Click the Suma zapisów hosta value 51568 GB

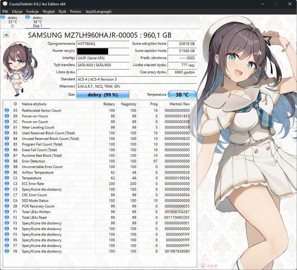(x=182, y=51)
